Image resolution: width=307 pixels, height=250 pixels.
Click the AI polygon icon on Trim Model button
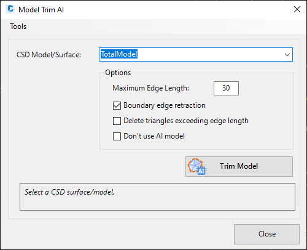[197, 166]
